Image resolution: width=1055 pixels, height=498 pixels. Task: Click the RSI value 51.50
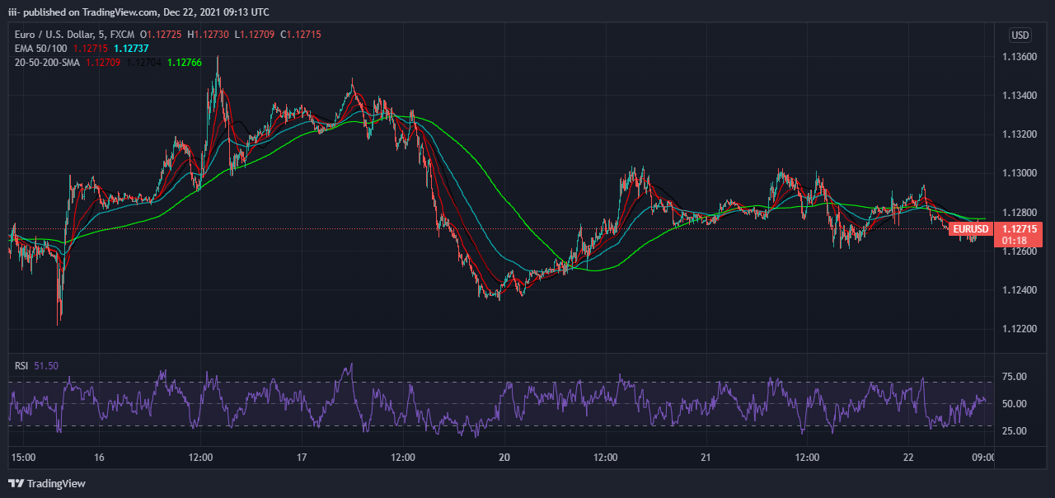(x=46, y=365)
